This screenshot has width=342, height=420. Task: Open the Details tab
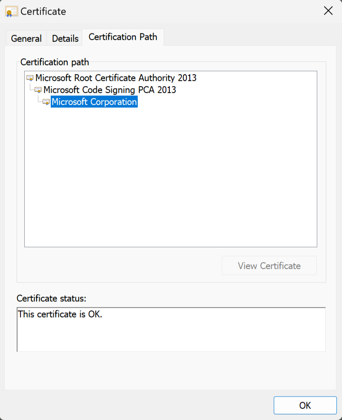[x=65, y=38]
